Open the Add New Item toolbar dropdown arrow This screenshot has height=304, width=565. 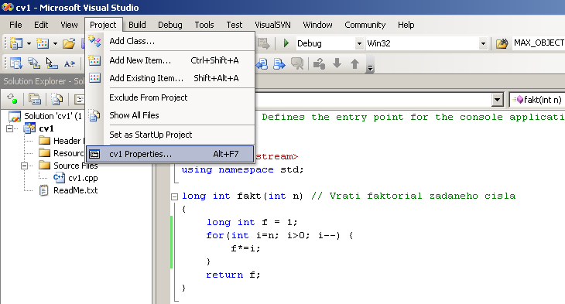pos(55,44)
